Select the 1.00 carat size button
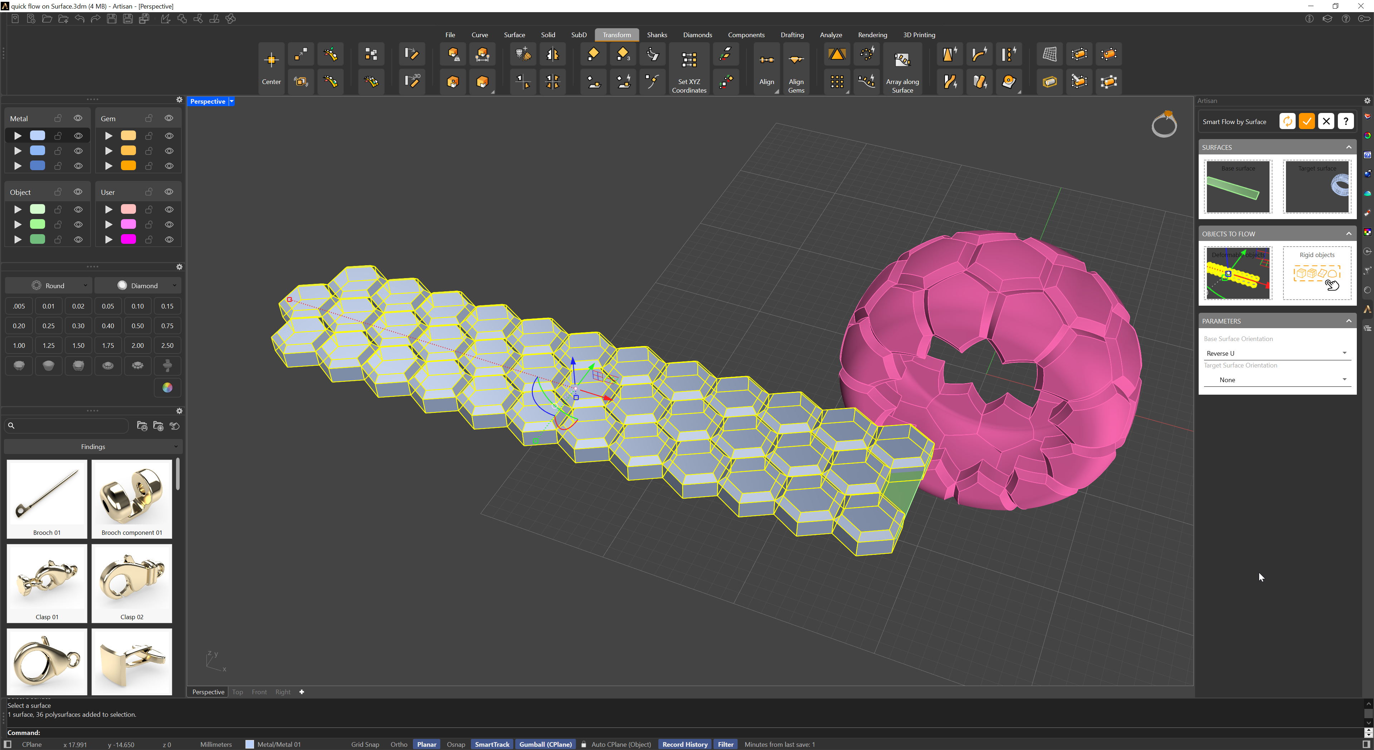 point(19,345)
